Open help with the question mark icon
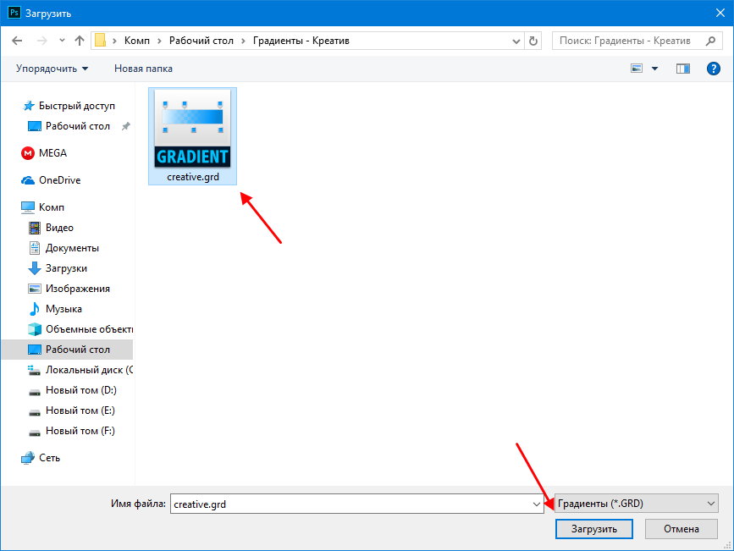 [x=714, y=69]
